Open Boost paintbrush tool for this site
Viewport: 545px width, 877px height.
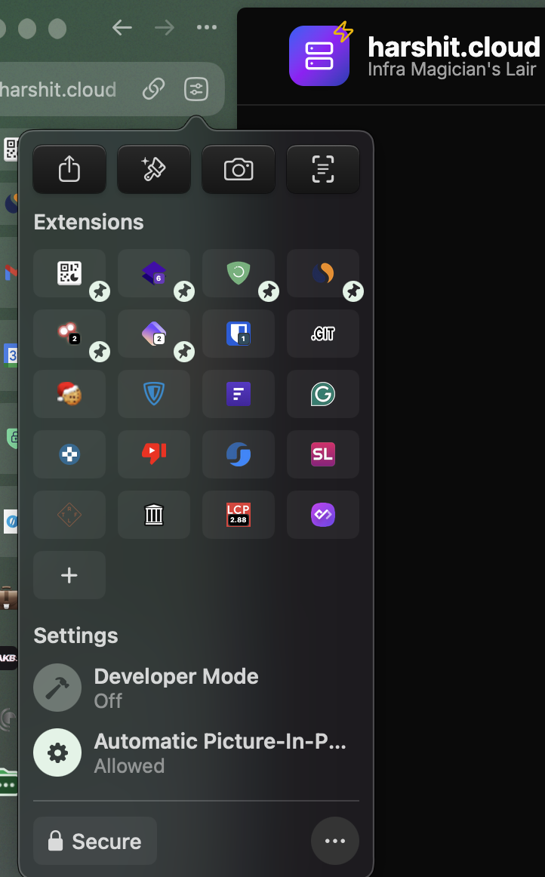154,169
